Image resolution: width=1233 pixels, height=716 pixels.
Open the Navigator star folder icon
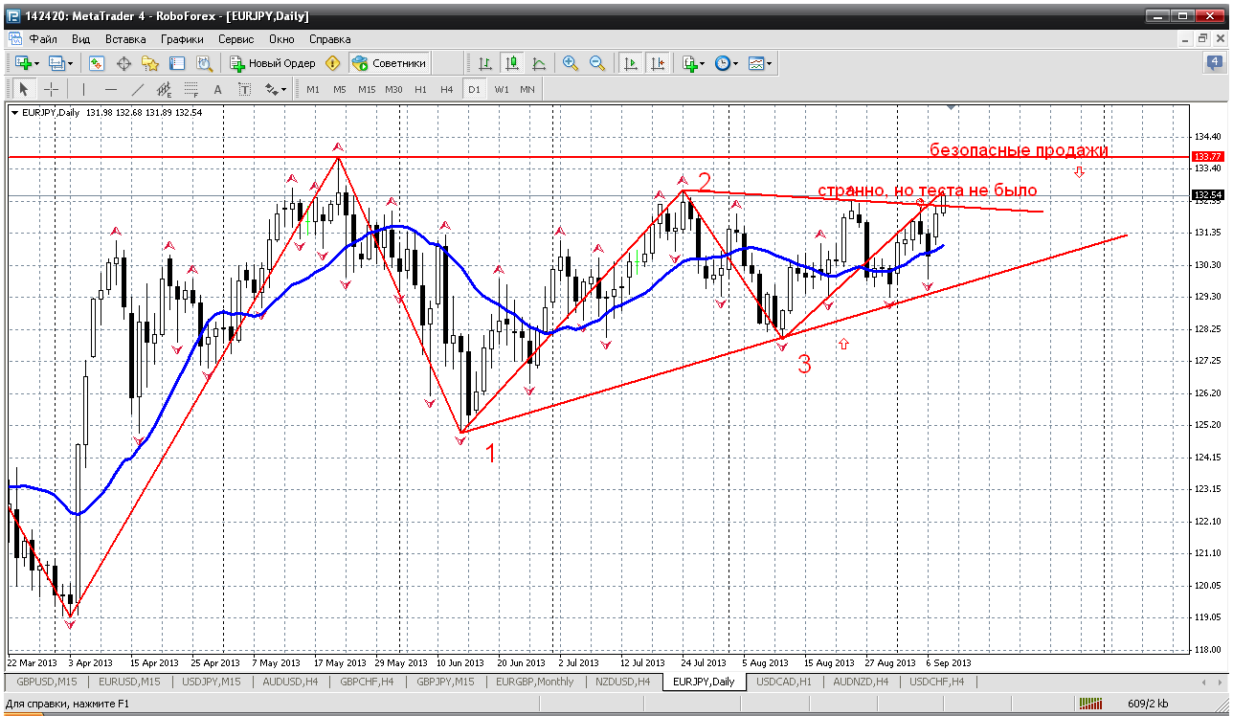(x=150, y=63)
